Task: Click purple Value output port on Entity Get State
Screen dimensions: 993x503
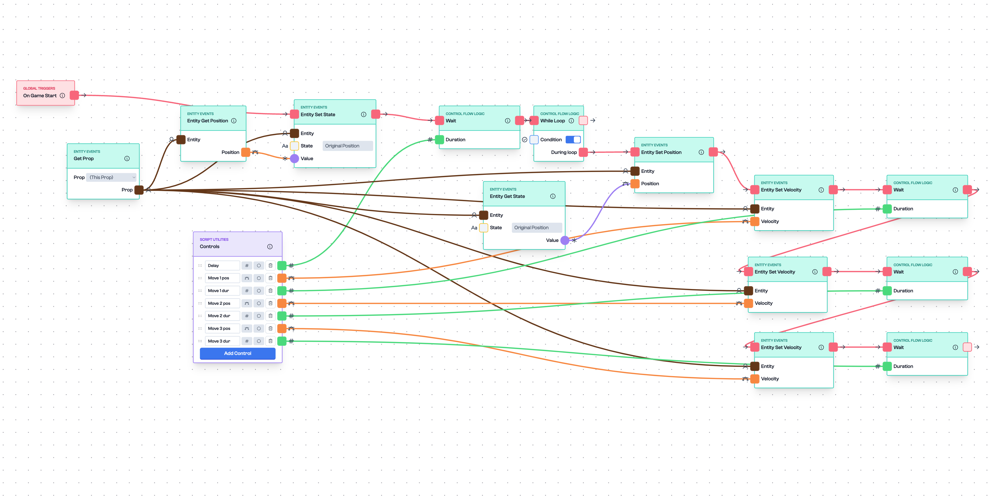Action: click(x=565, y=241)
